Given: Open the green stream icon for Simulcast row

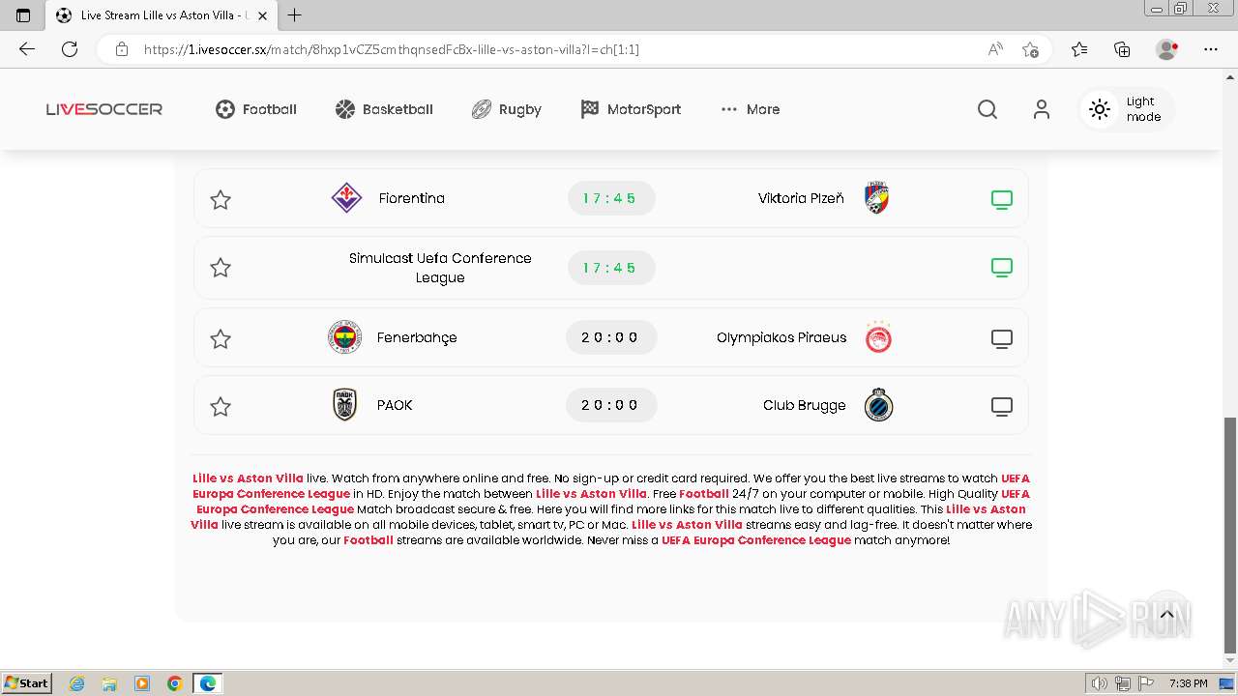Looking at the screenshot, I should (1002, 268).
